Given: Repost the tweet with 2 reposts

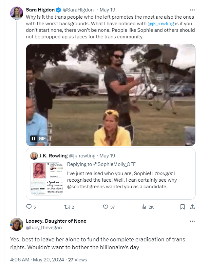Looking at the screenshot, I should click(x=67, y=207).
